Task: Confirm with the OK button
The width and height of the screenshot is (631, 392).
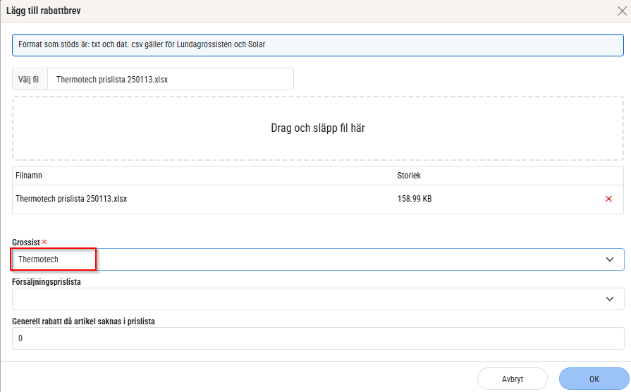Action: pos(594,379)
